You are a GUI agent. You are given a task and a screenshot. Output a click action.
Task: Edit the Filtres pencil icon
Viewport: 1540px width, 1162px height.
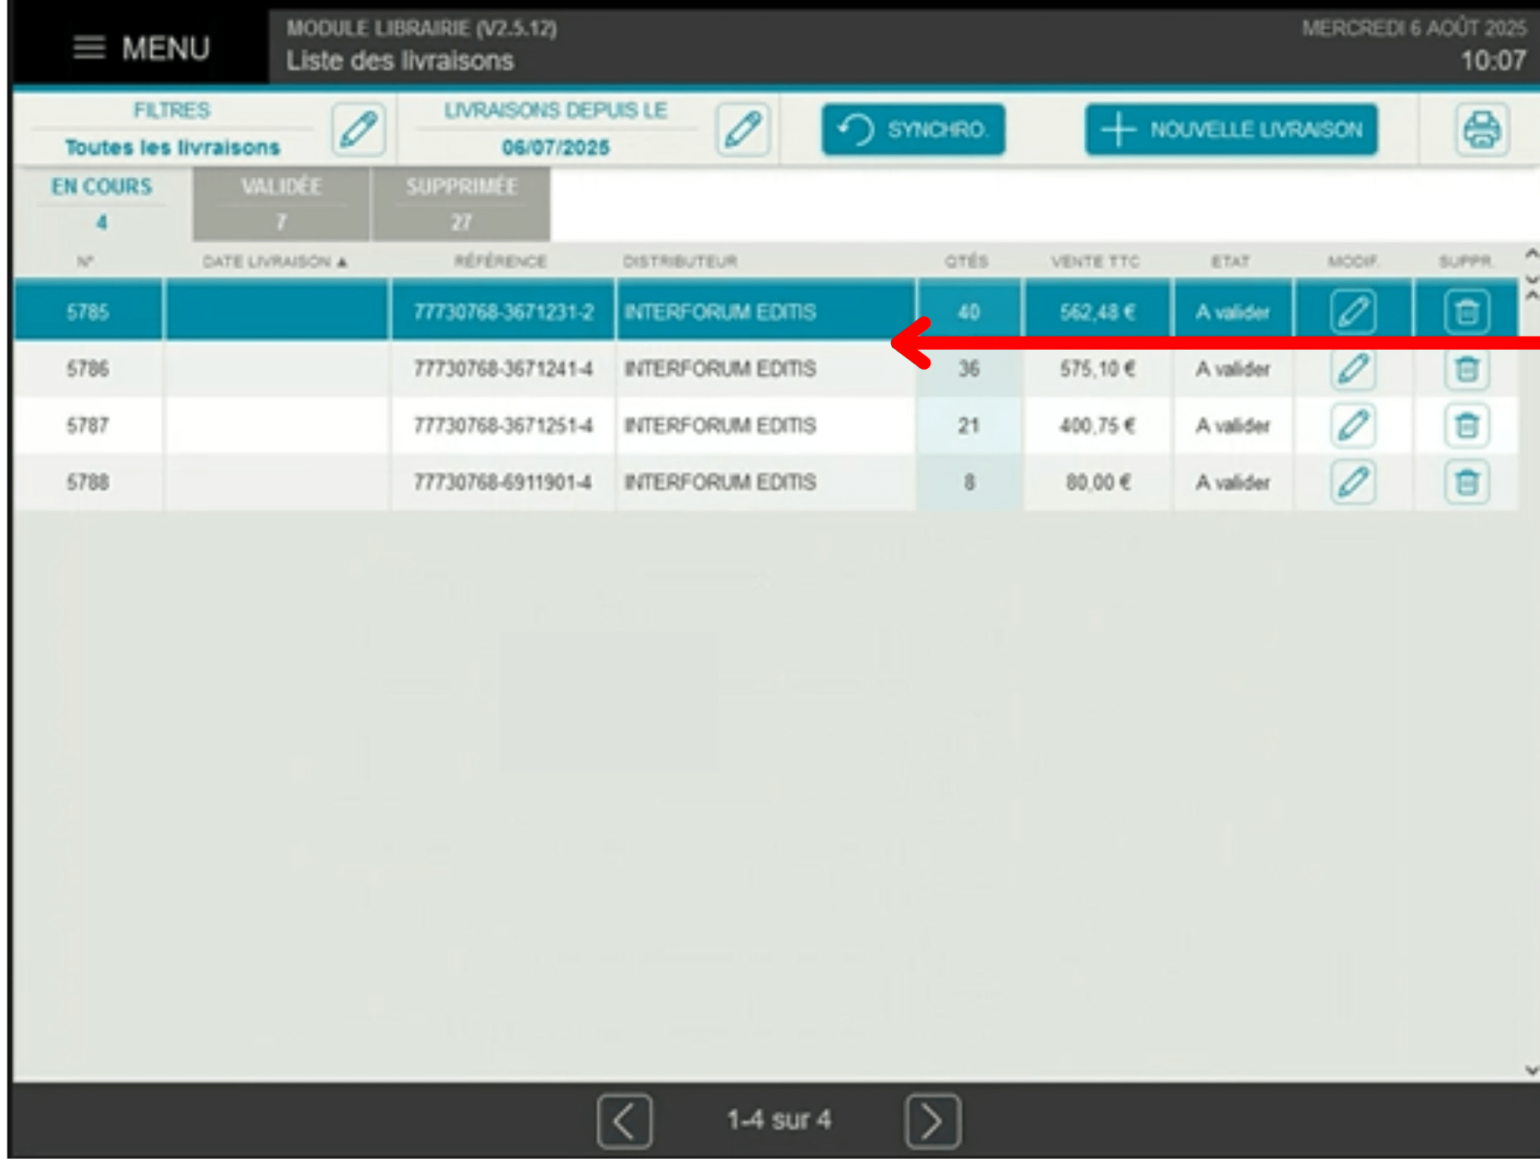coord(359,129)
